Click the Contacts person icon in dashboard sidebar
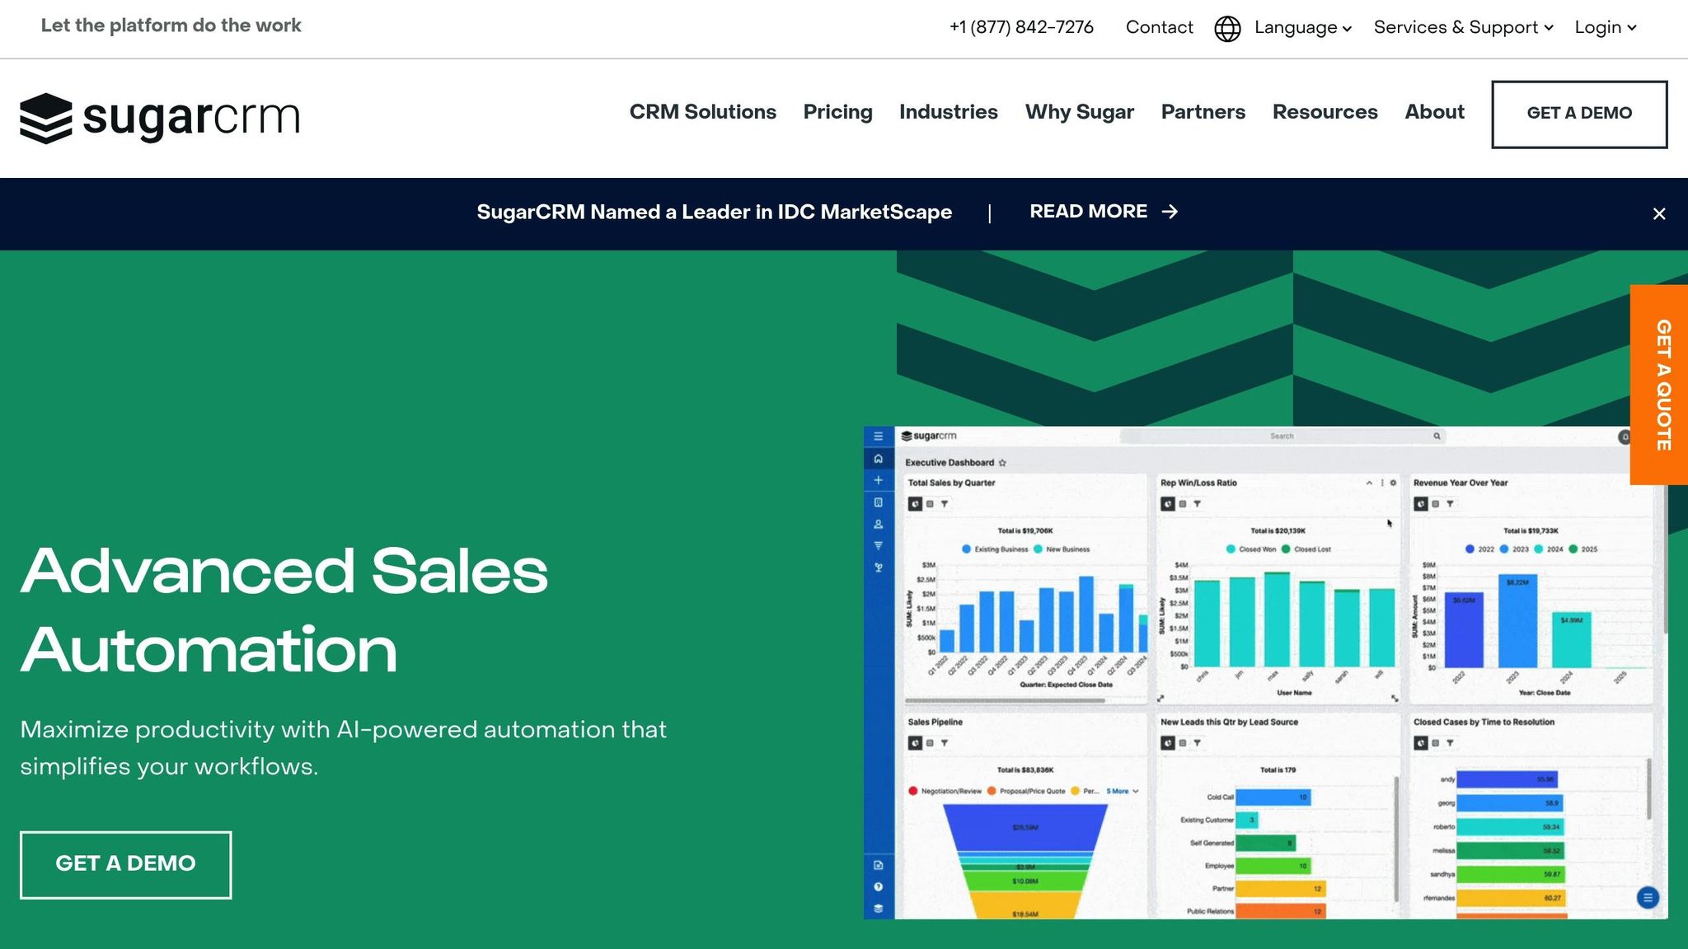Screen dimensions: 1688x949 (x=879, y=524)
